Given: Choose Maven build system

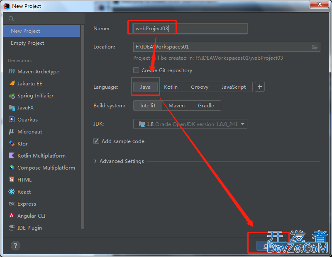Looking at the screenshot, I should 177,106.
